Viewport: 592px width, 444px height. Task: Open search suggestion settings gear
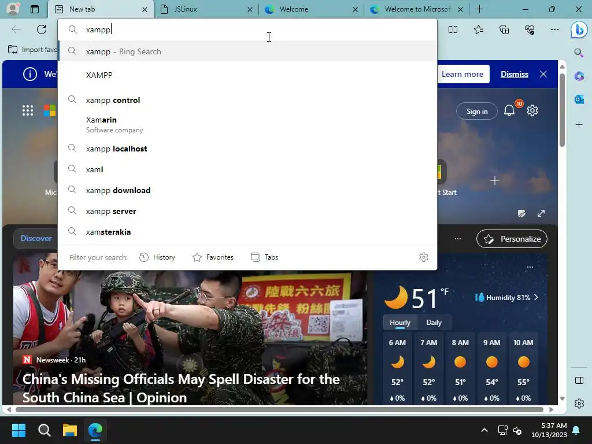pyautogui.click(x=424, y=257)
